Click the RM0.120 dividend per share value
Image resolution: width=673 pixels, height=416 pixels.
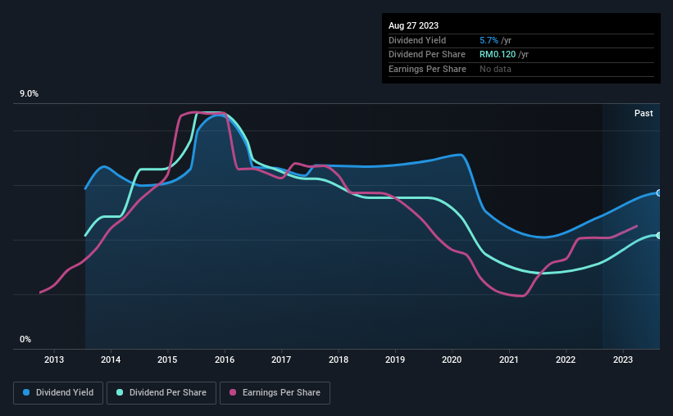(x=498, y=55)
